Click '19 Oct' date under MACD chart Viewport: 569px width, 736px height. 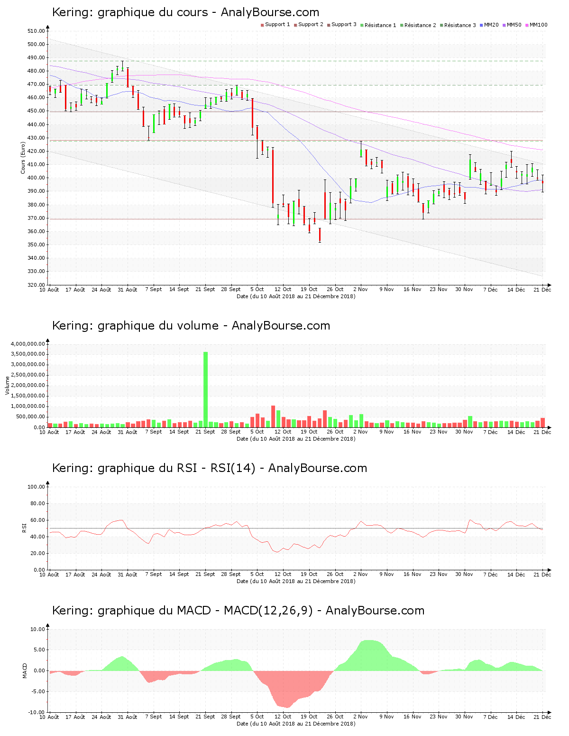point(309,717)
